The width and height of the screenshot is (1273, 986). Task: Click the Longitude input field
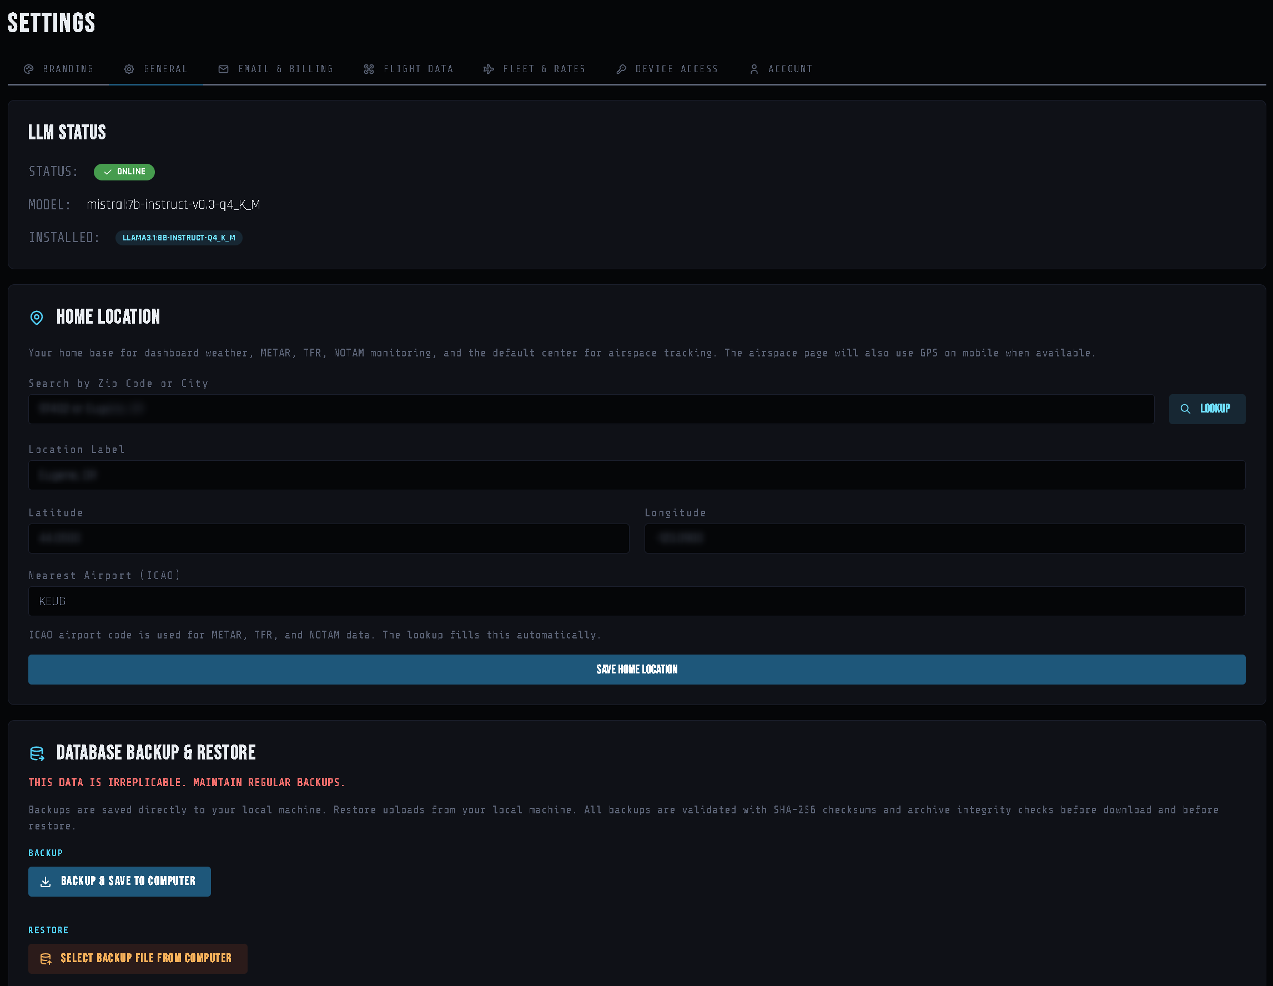click(945, 539)
